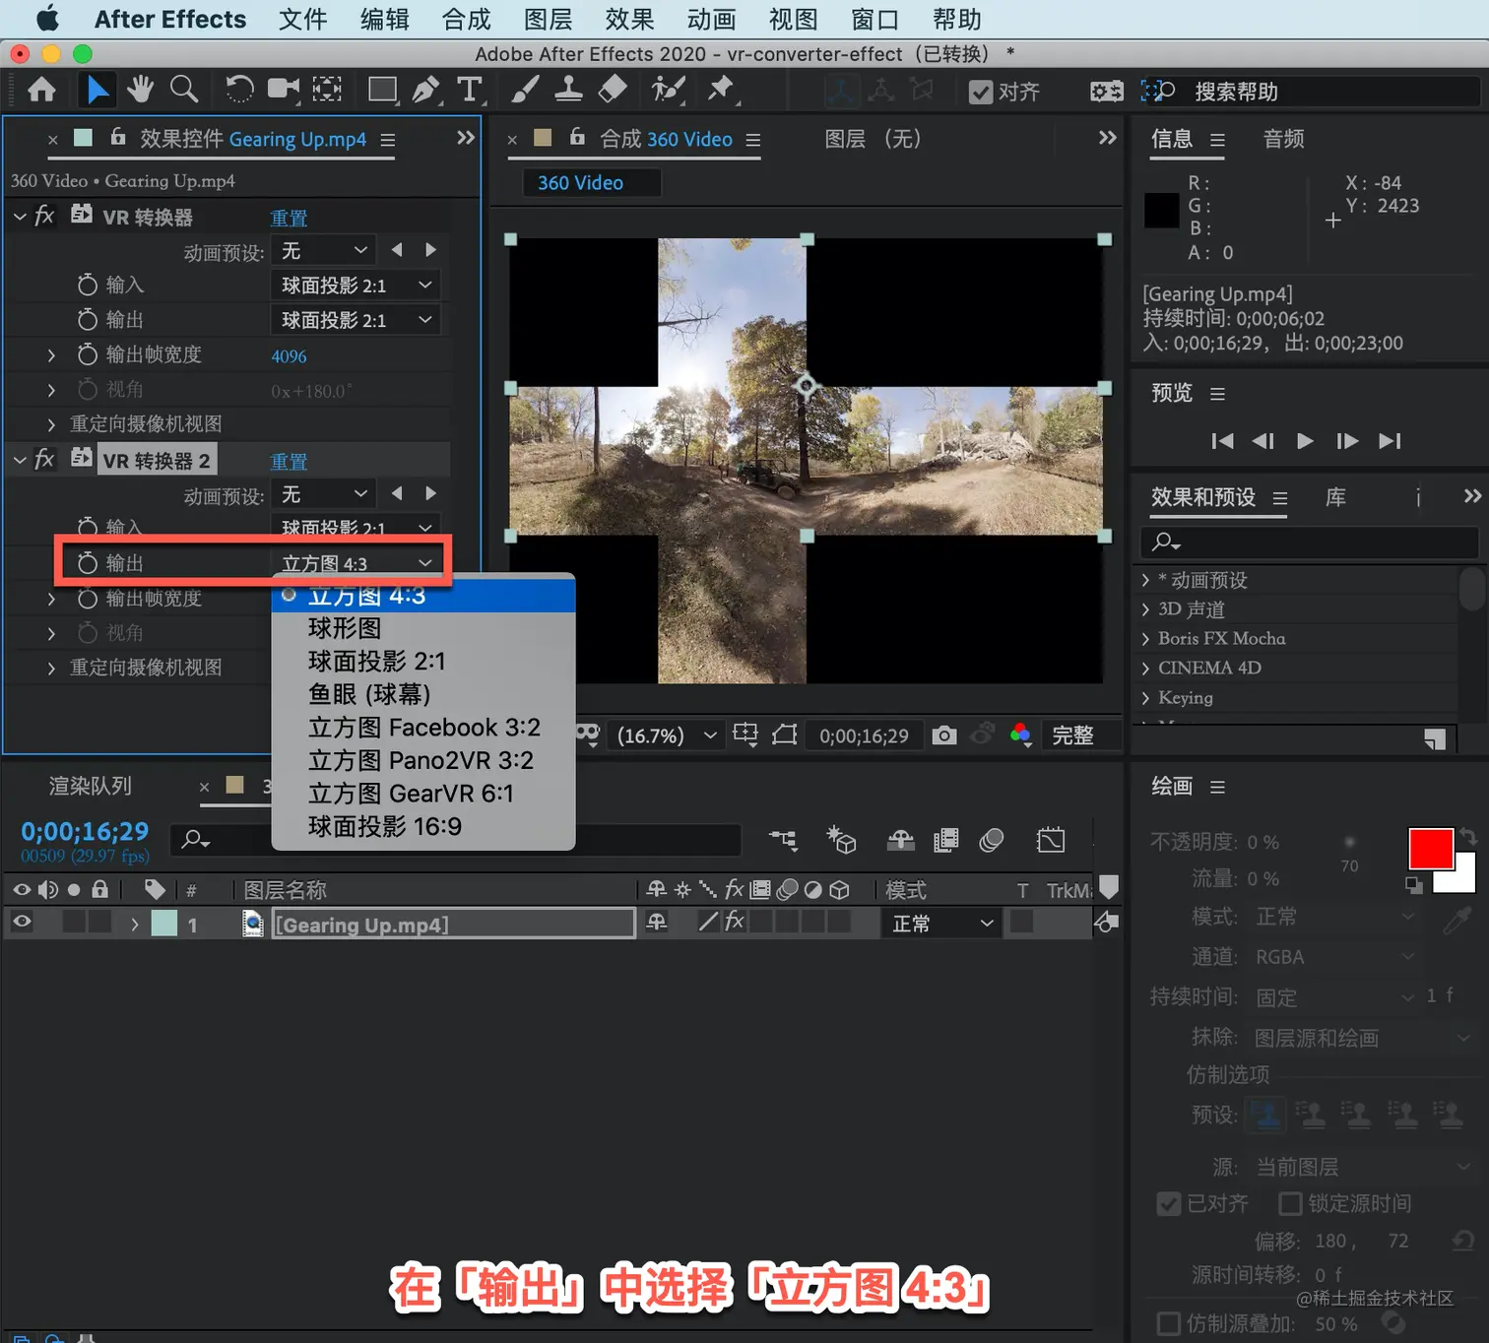Toggle fx for VR 转换器 2 effect
Viewport: 1489px width, 1343px height.
[44, 460]
